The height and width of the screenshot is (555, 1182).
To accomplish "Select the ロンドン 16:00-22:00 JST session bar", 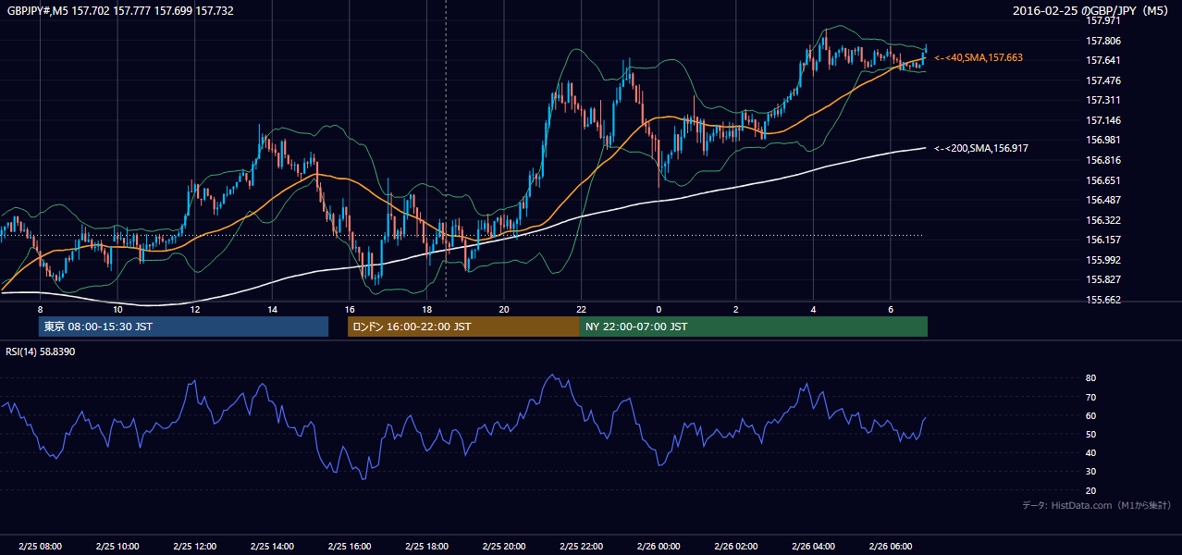I will pos(463,327).
